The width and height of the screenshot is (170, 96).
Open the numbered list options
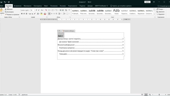tap(53, 10)
